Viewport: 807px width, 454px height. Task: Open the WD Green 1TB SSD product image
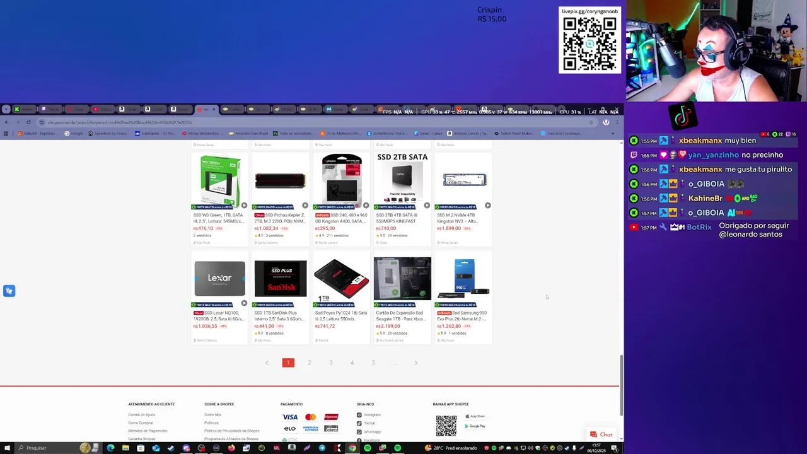[x=219, y=181]
